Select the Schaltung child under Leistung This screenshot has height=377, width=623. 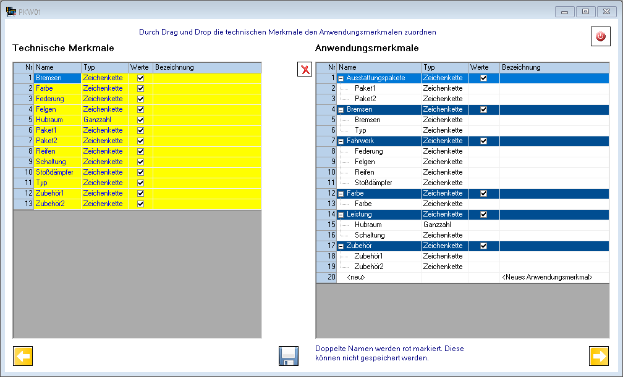370,235
